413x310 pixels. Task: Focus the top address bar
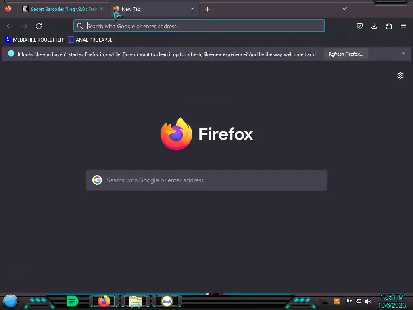click(x=199, y=26)
